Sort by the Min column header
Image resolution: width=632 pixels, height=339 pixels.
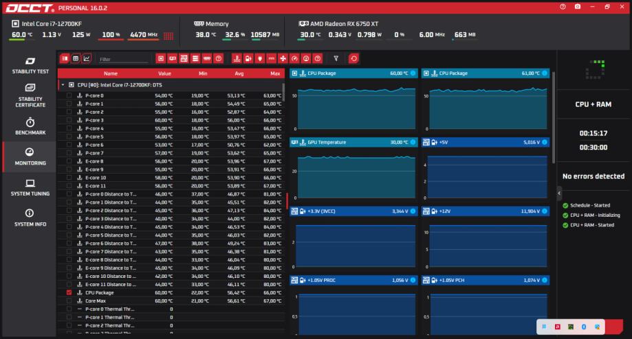203,73
